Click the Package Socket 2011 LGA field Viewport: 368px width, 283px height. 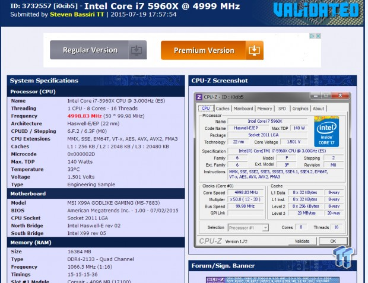[x=268, y=135]
